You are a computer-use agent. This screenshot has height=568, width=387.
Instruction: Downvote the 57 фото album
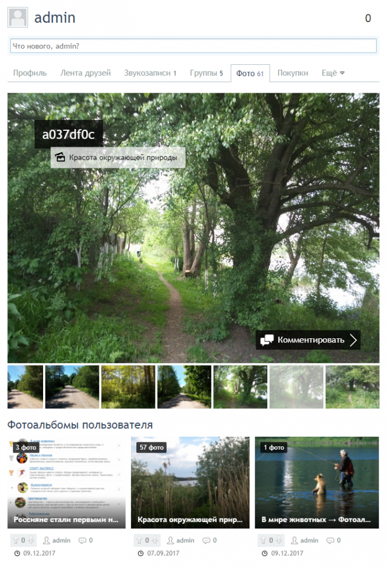[x=155, y=540]
